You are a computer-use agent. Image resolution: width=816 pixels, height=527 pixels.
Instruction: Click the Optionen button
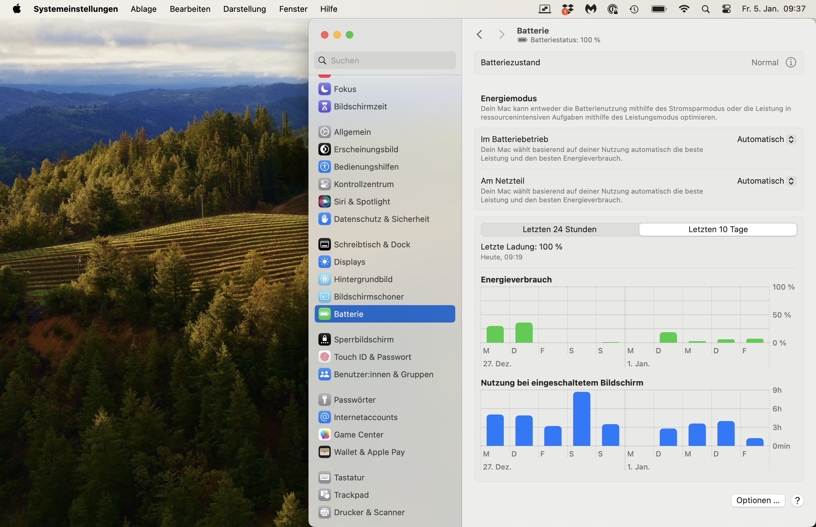pos(758,500)
